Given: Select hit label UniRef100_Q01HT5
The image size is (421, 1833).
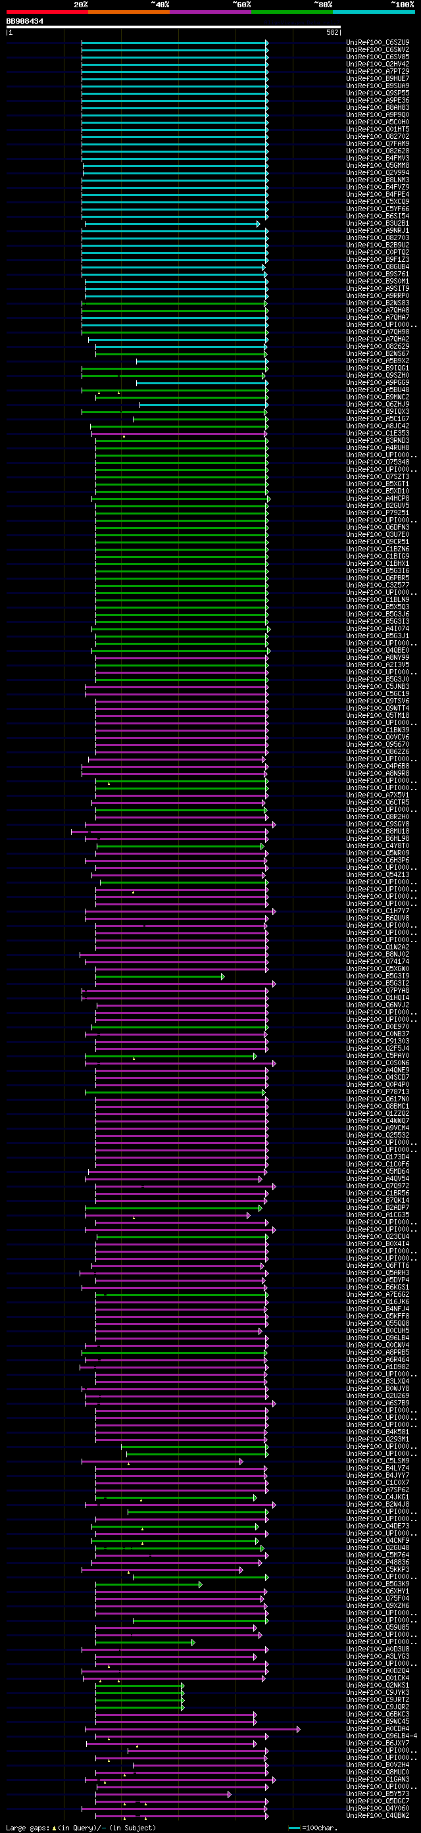Looking at the screenshot, I should click(x=378, y=130).
